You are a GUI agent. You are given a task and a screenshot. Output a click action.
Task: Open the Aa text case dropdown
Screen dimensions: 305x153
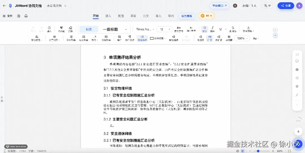(x=256, y=39)
